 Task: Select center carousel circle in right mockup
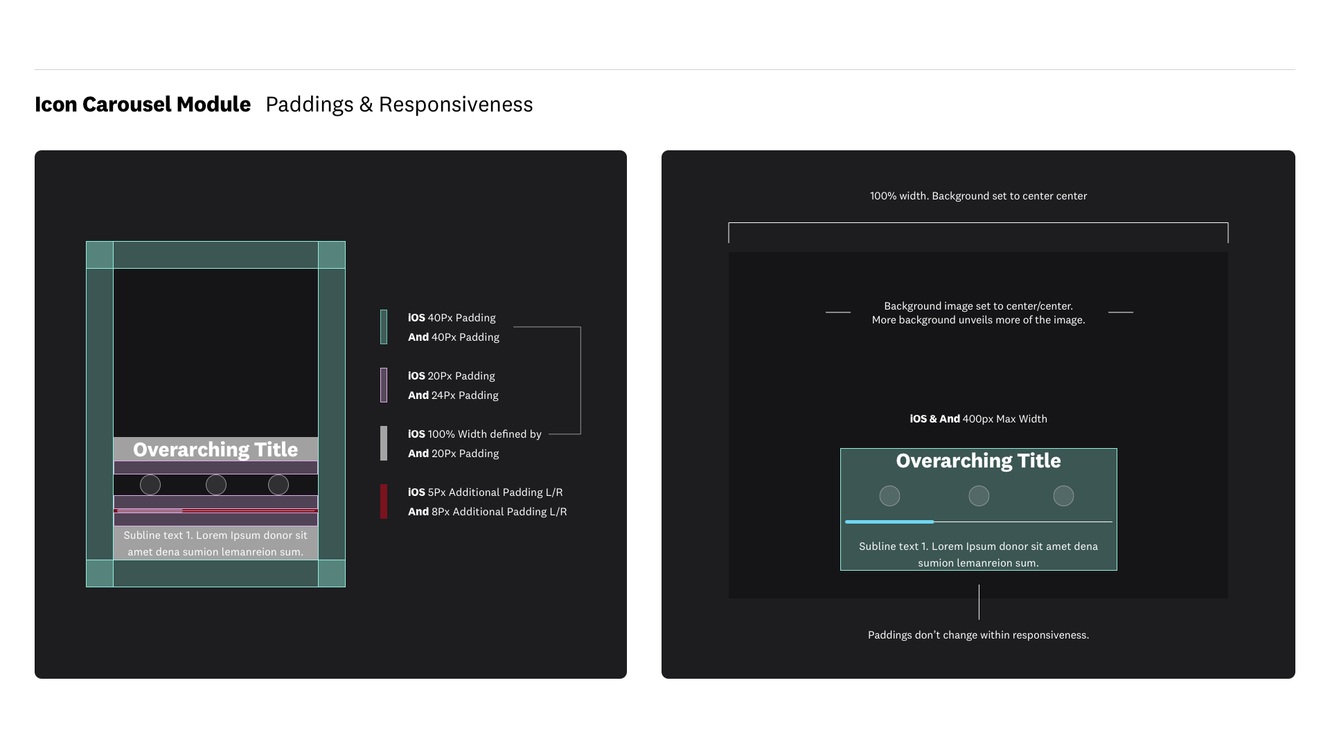979,496
